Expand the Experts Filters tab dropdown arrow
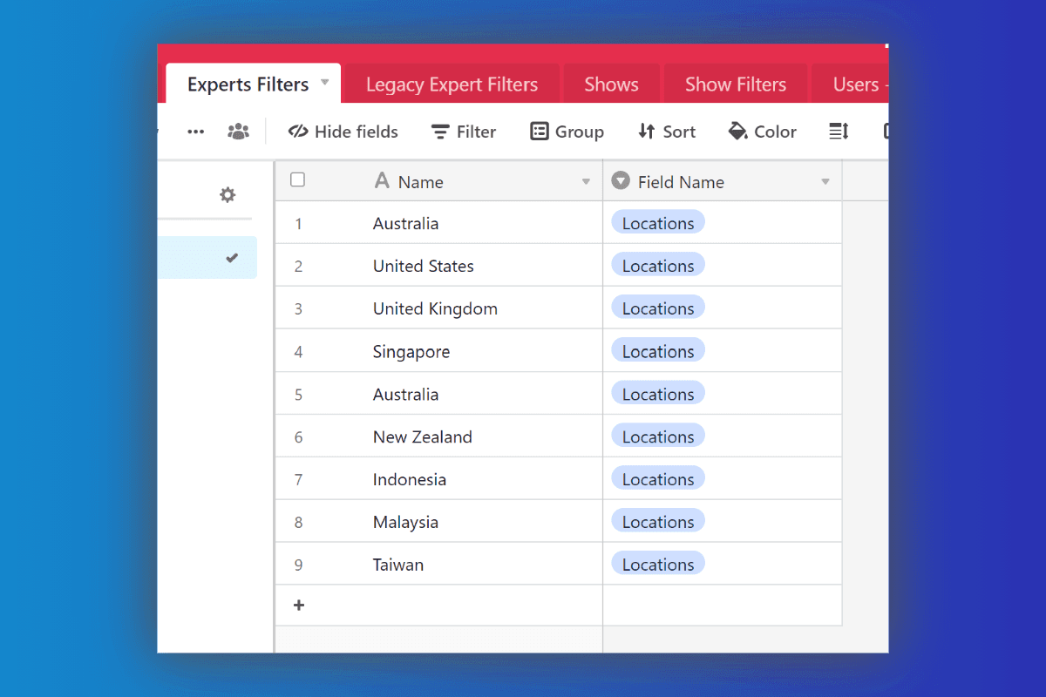Viewport: 1046px width, 697px height. (325, 83)
